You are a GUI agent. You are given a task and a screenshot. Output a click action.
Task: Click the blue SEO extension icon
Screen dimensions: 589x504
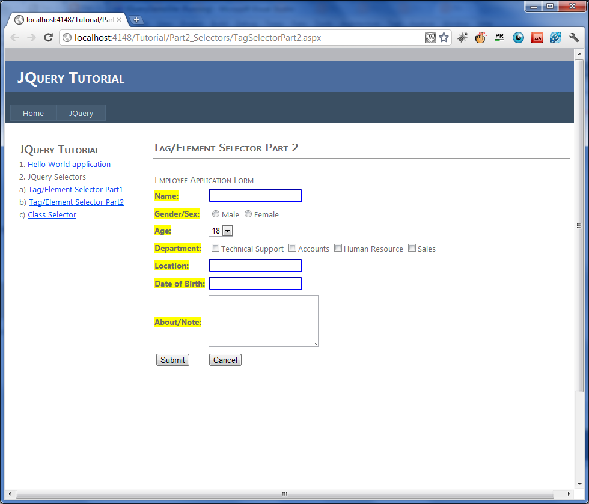[x=555, y=37]
